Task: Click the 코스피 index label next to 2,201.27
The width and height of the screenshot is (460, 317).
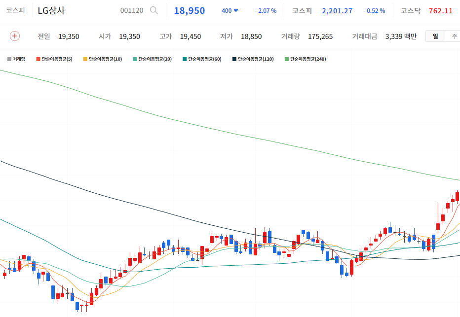Action: click(x=302, y=11)
